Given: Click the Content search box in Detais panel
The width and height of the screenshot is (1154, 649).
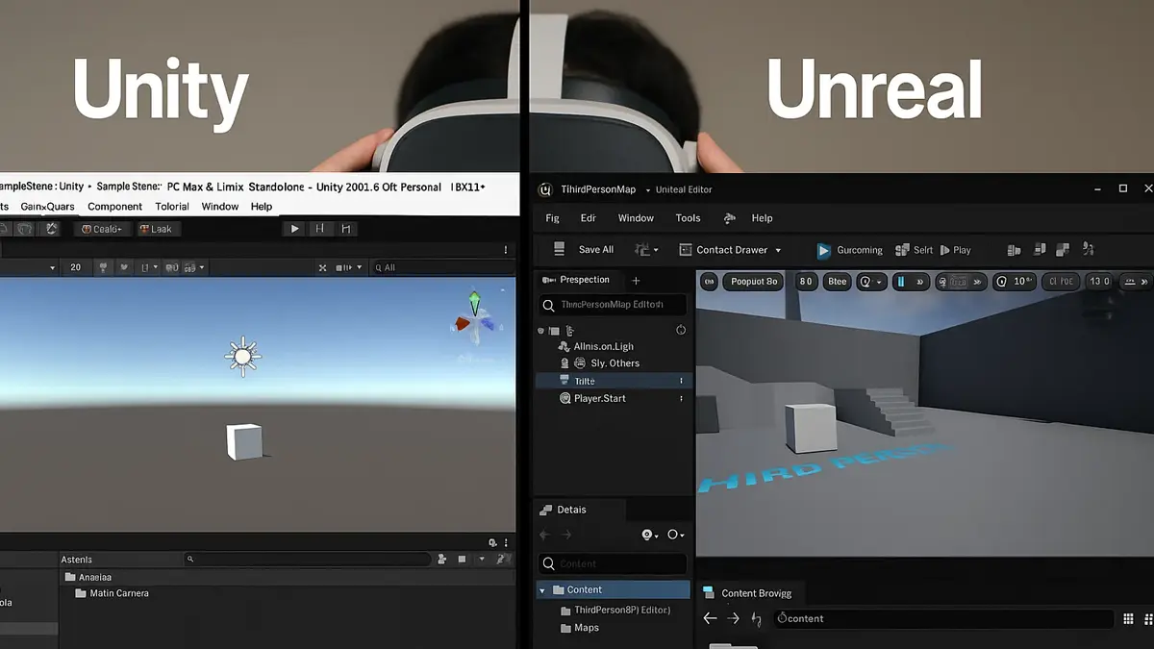Looking at the screenshot, I should coord(612,563).
